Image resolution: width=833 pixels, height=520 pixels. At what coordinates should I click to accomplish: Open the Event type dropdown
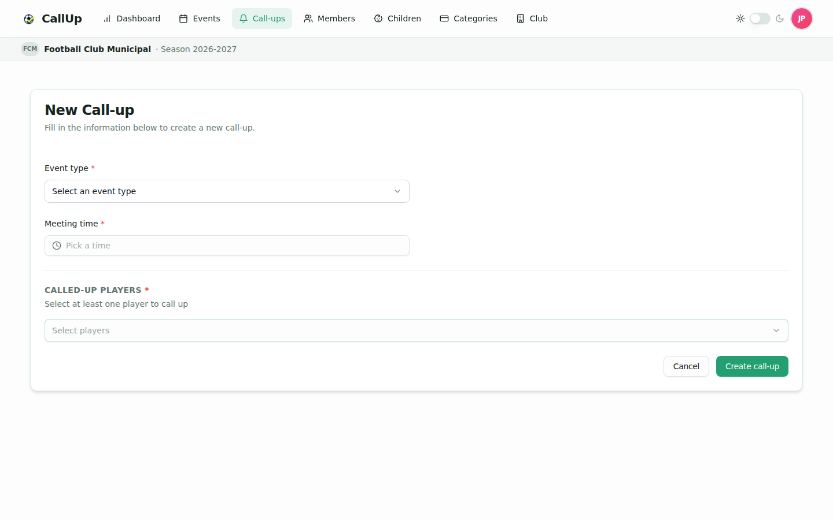pos(227,191)
